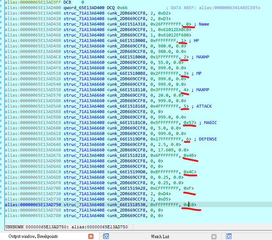272x240 pixels.
Task: Click value 0x61012EF680
Action: tap(173, 35)
